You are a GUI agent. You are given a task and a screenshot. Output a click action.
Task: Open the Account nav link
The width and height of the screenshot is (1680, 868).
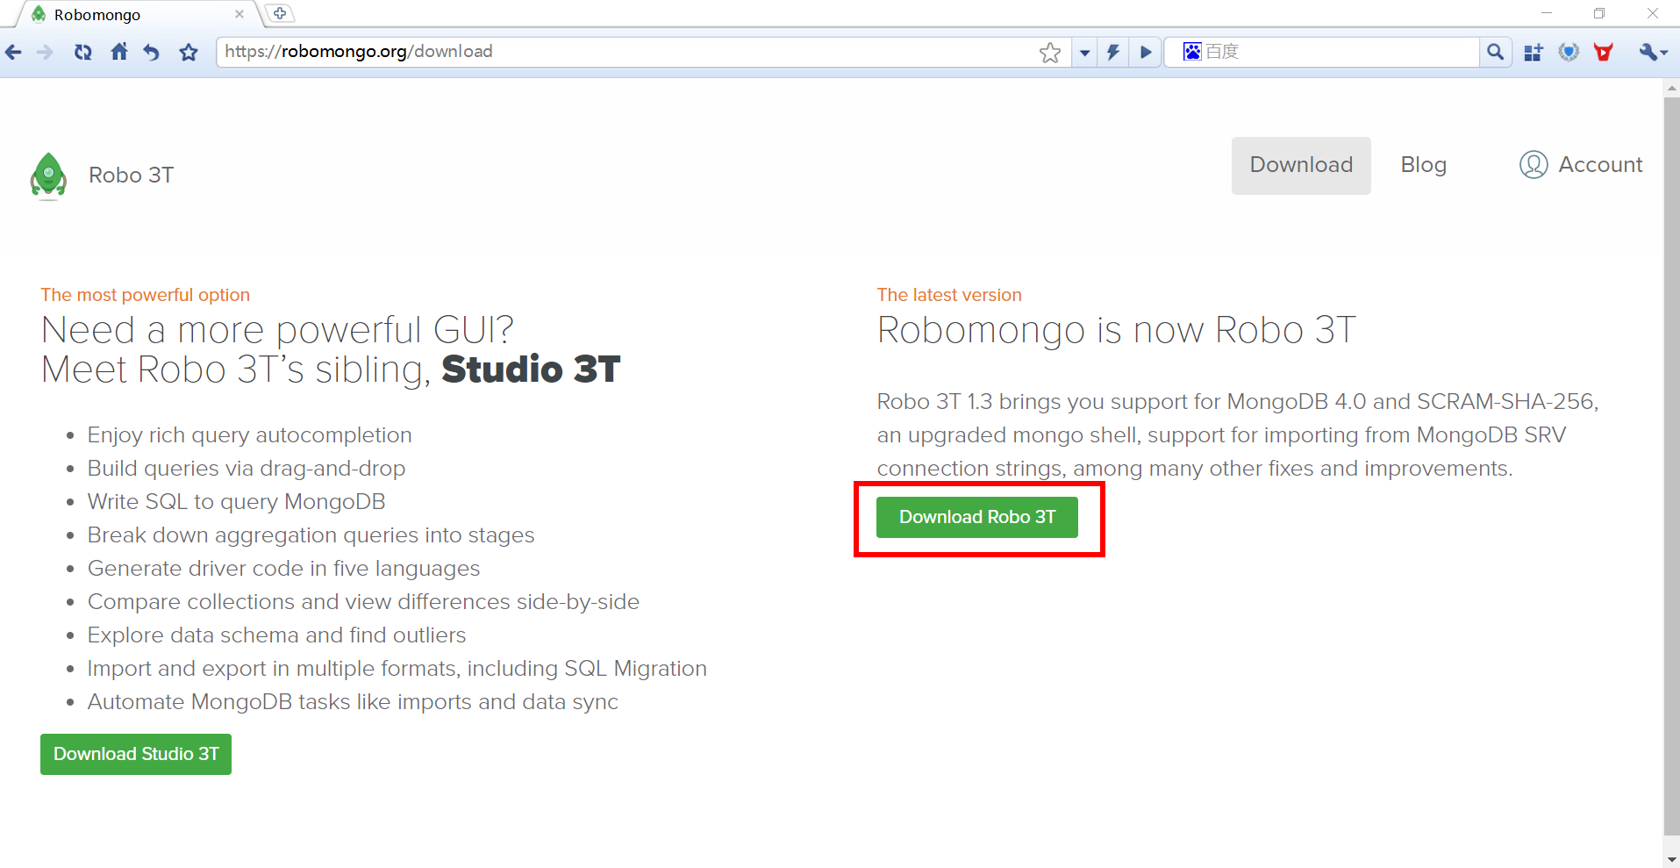1581,165
